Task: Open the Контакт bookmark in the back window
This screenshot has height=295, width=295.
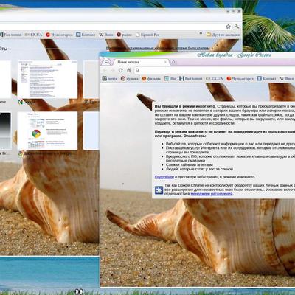Action: (86, 35)
